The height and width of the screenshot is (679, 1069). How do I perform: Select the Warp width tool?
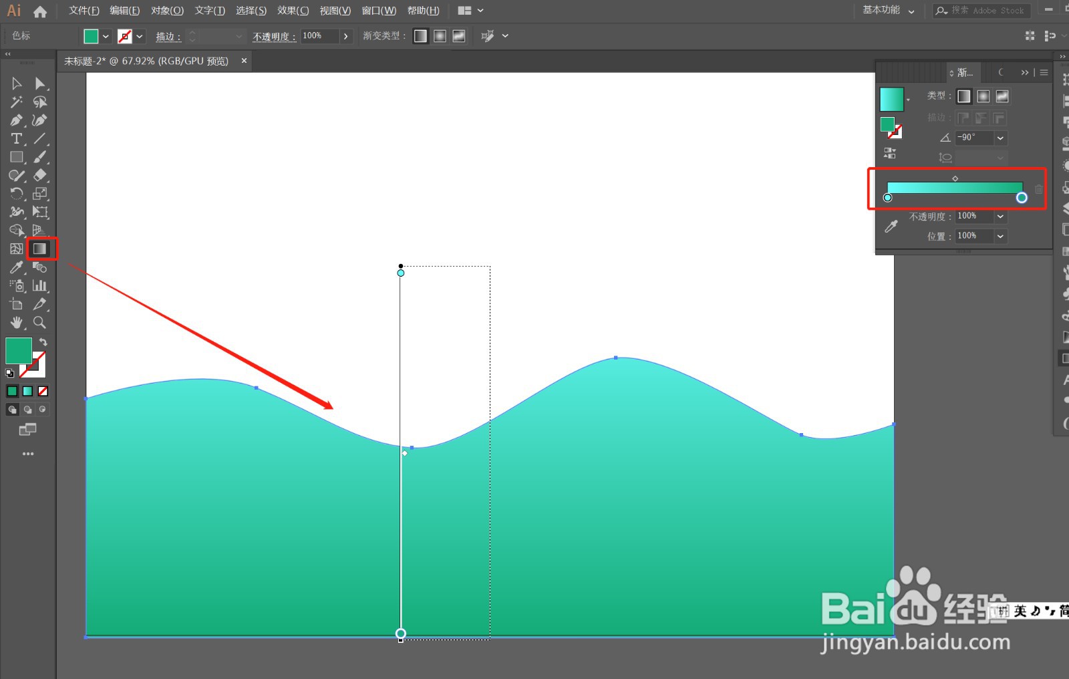pos(17,212)
